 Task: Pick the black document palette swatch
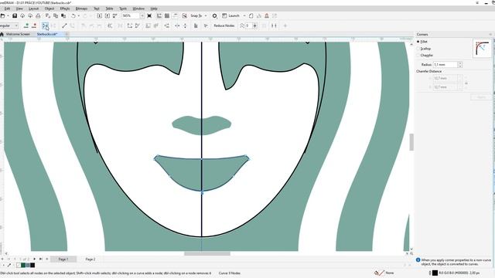coord(32,265)
